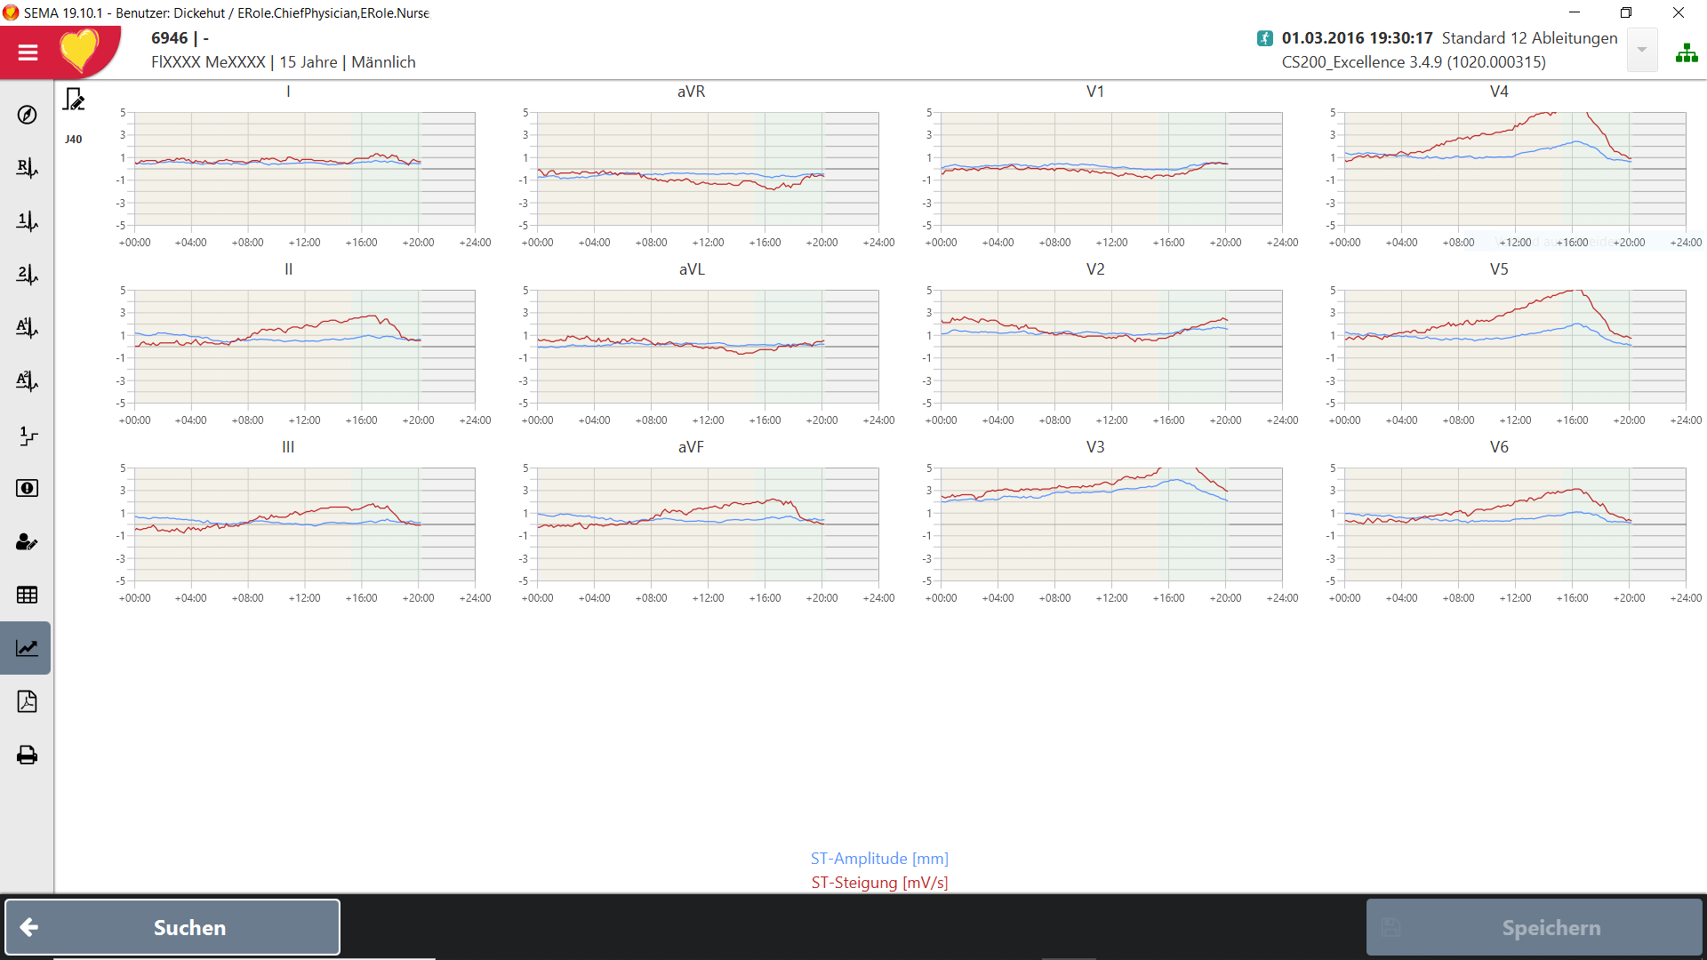Click the printer icon in sidebar
Screen dimensions: 1707x960
tap(27, 755)
